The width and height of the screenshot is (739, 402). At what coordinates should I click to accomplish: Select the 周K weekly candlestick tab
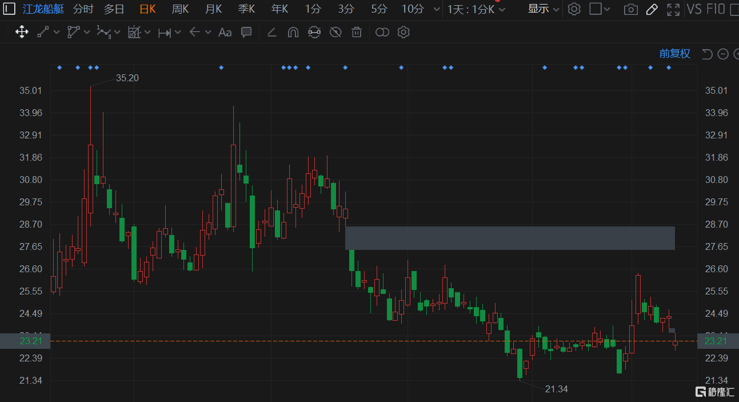point(180,9)
